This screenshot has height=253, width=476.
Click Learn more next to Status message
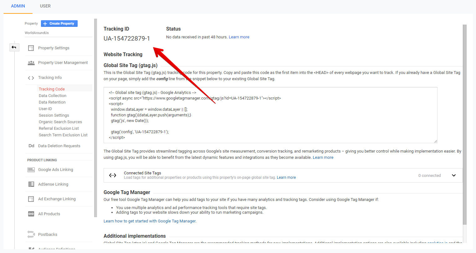tap(239, 37)
